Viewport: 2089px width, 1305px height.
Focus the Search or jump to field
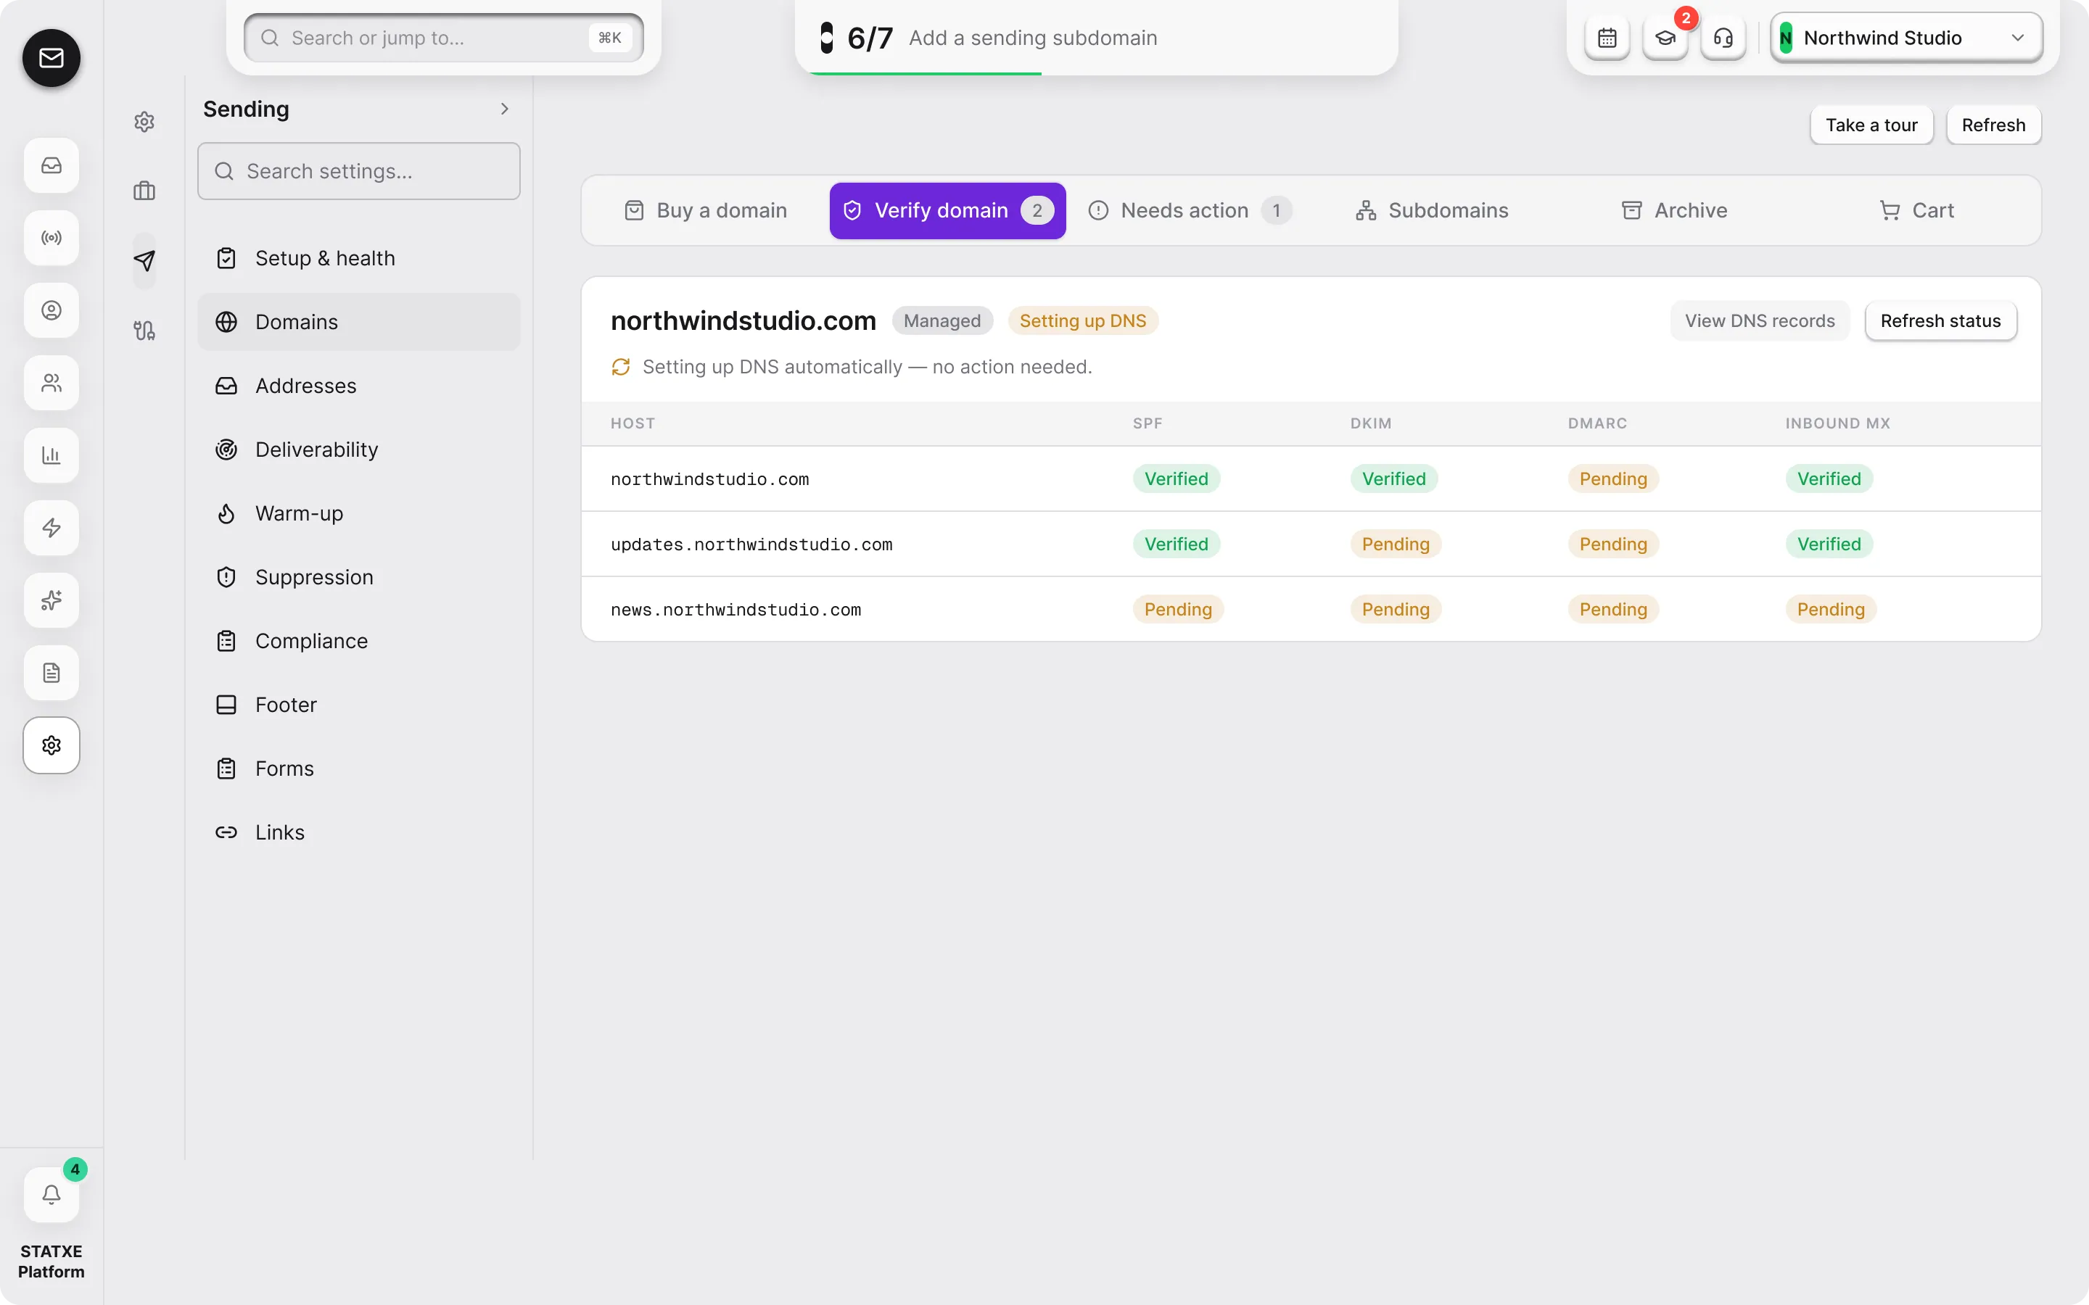point(444,38)
